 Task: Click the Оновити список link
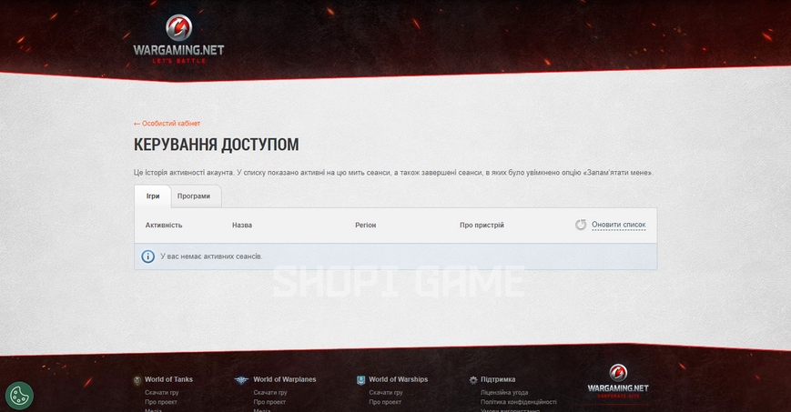point(618,225)
